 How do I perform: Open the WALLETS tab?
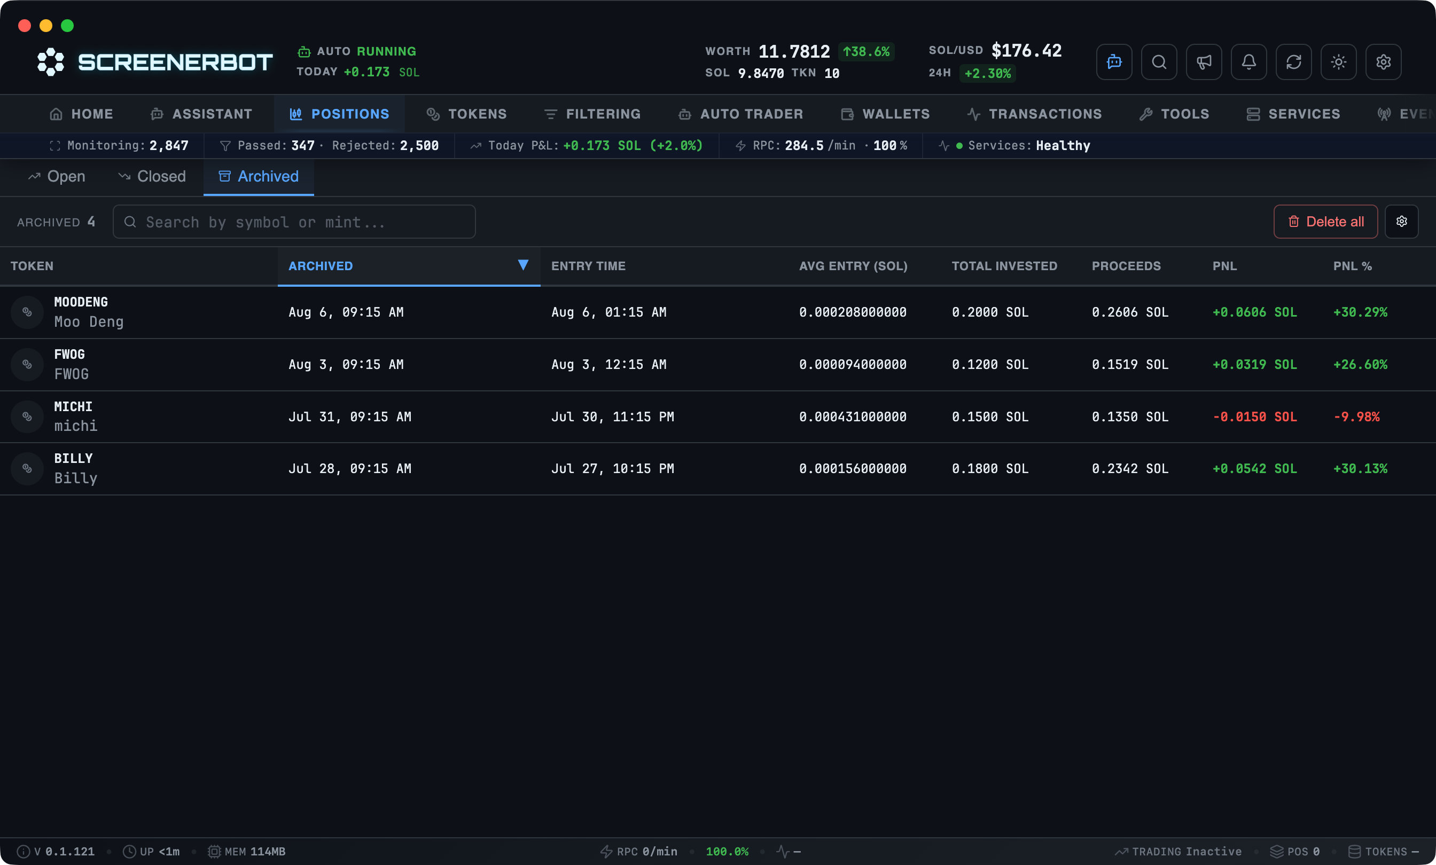[x=885, y=114]
